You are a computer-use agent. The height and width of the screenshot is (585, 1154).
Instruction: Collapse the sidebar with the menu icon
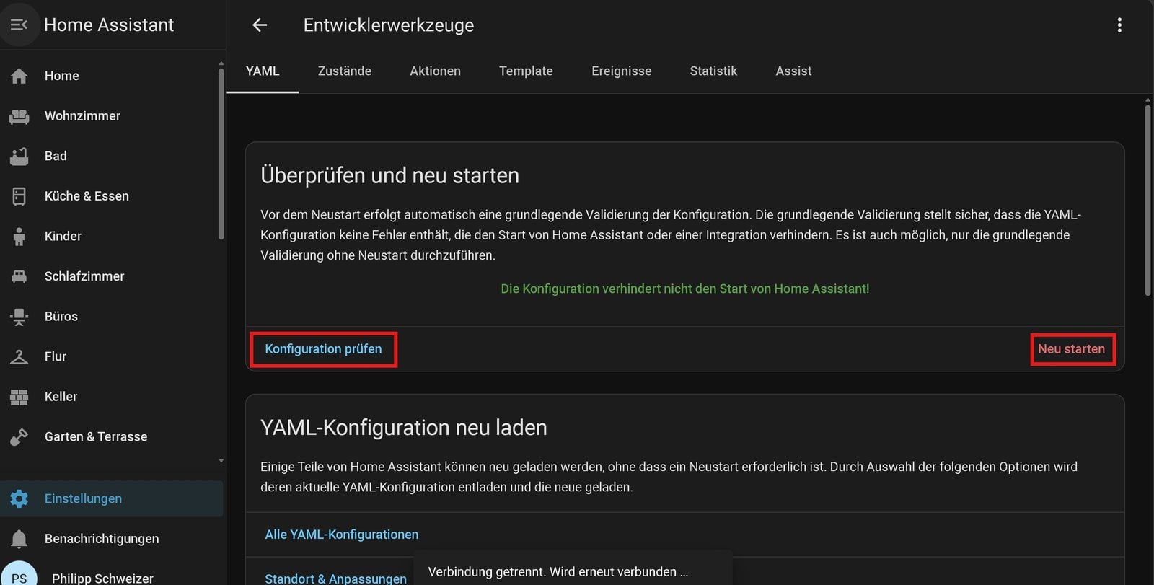point(19,25)
